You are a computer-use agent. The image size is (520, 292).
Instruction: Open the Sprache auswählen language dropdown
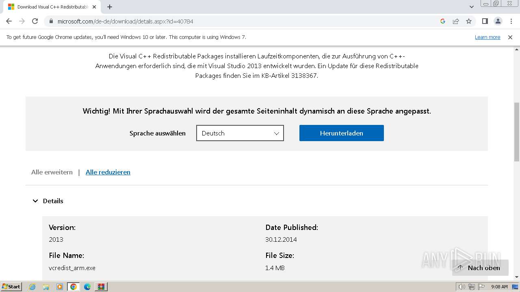(x=240, y=133)
